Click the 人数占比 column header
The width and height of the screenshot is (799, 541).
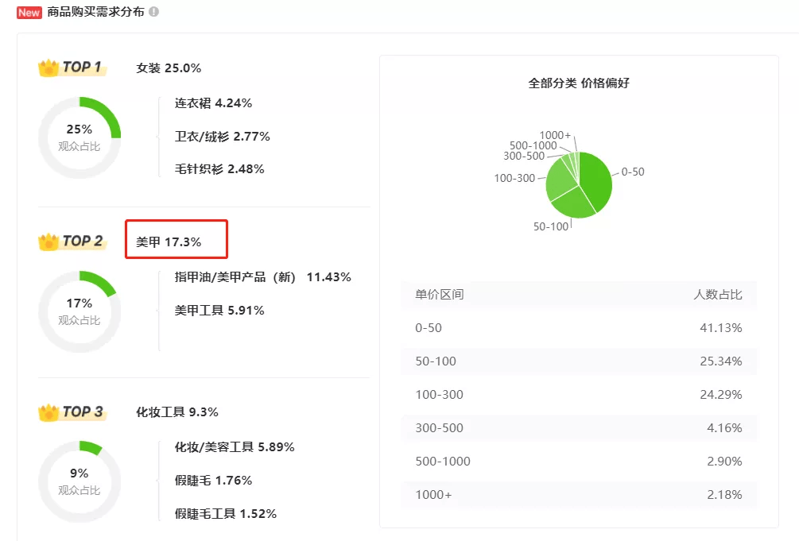tap(717, 295)
